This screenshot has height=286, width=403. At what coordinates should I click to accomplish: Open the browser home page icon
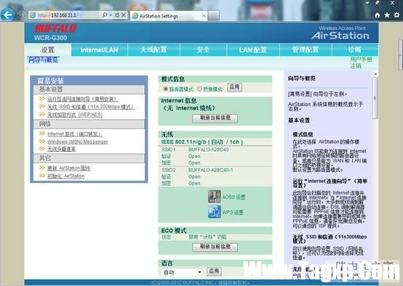point(378,15)
